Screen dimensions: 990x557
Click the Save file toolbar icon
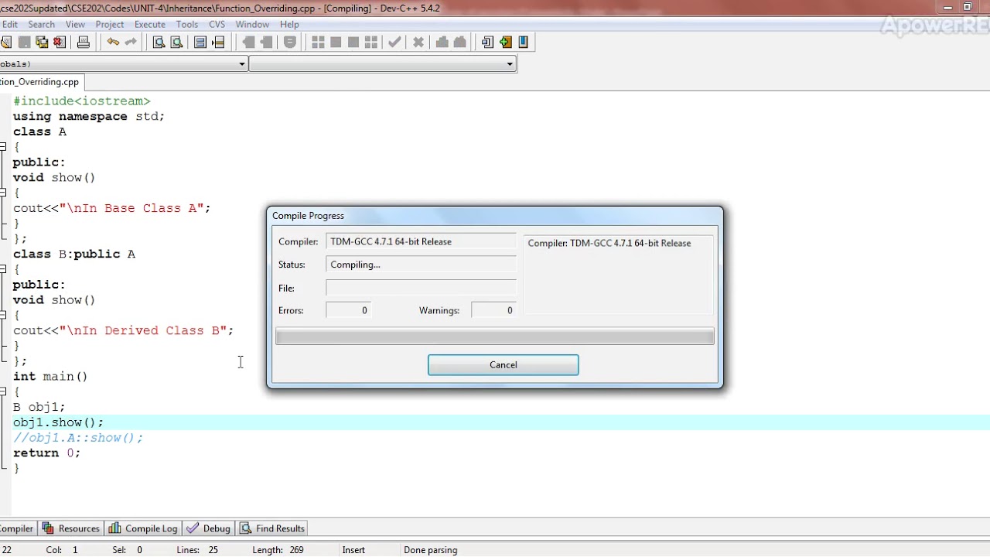point(25,42)
